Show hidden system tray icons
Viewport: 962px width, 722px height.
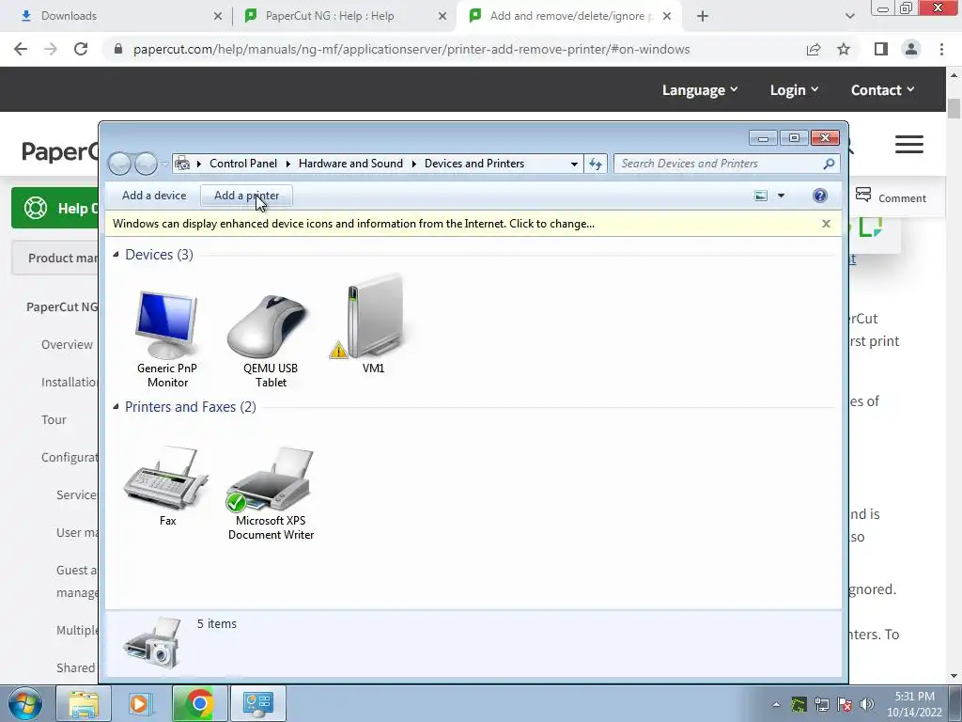pos(776,704)
